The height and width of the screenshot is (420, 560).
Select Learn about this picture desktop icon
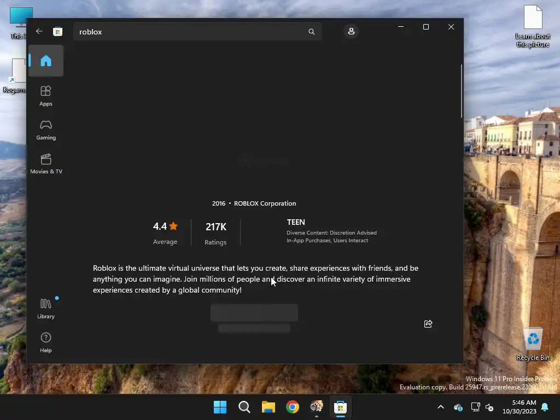(533, 26)
